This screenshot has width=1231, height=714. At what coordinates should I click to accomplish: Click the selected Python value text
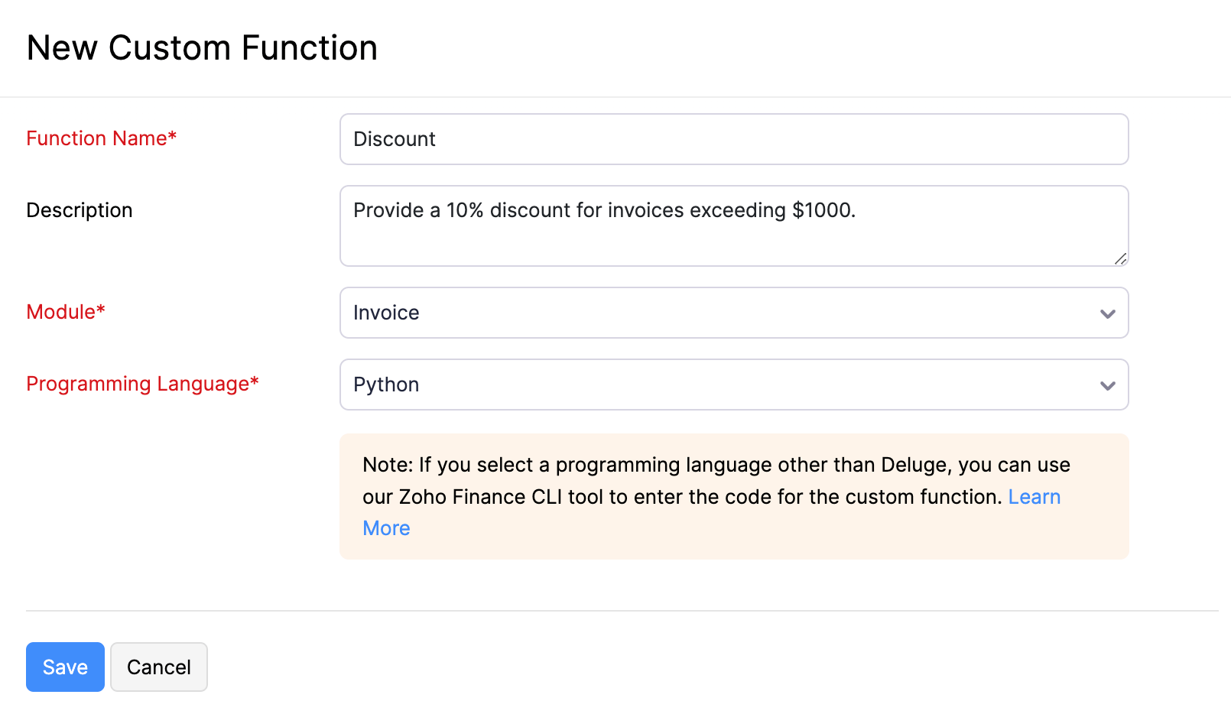(386, 385)
